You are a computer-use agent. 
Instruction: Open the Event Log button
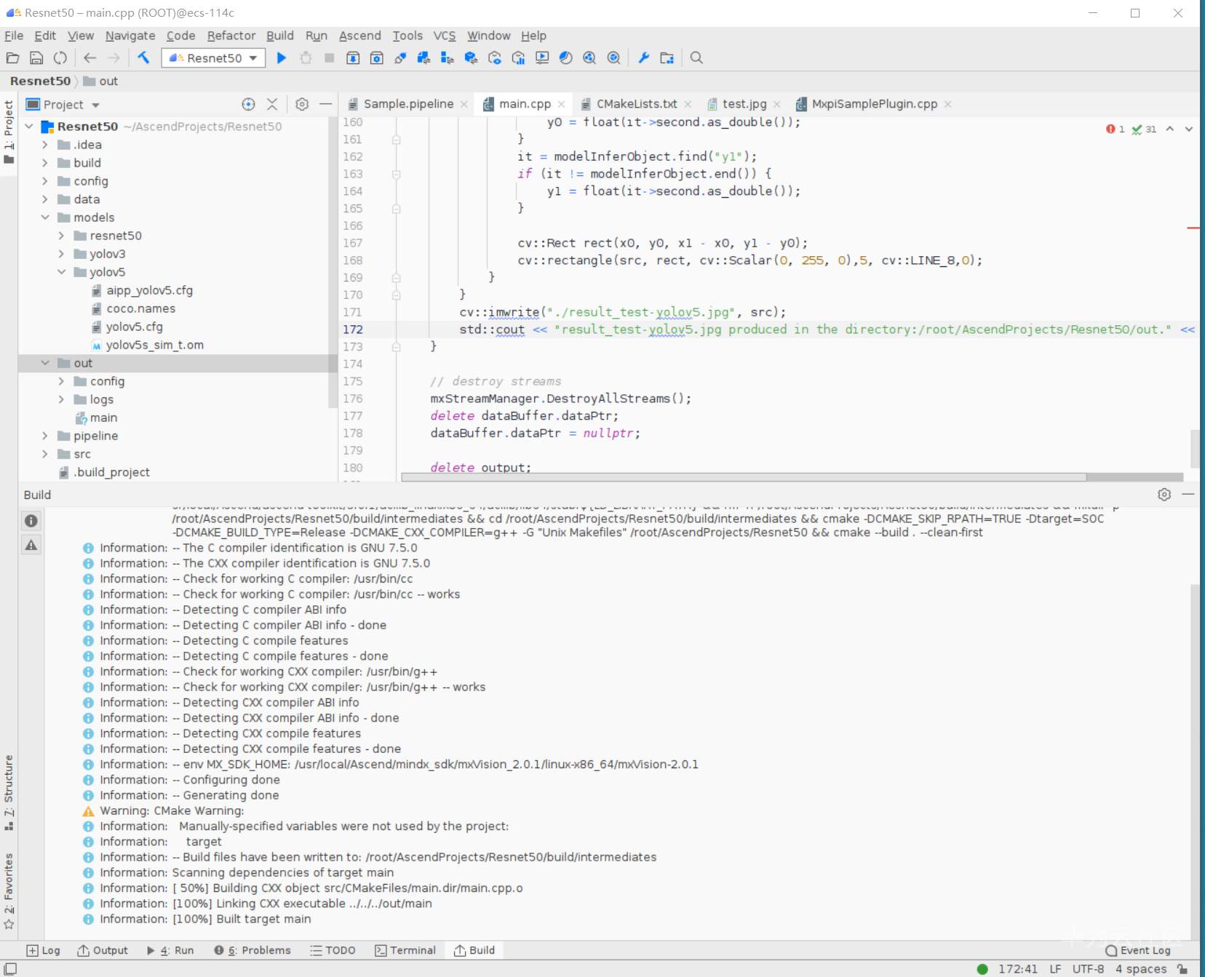1138,950
